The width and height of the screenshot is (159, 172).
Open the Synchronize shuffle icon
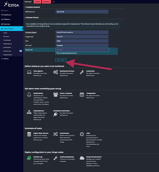pyautogui.click(x=55, y=134)
